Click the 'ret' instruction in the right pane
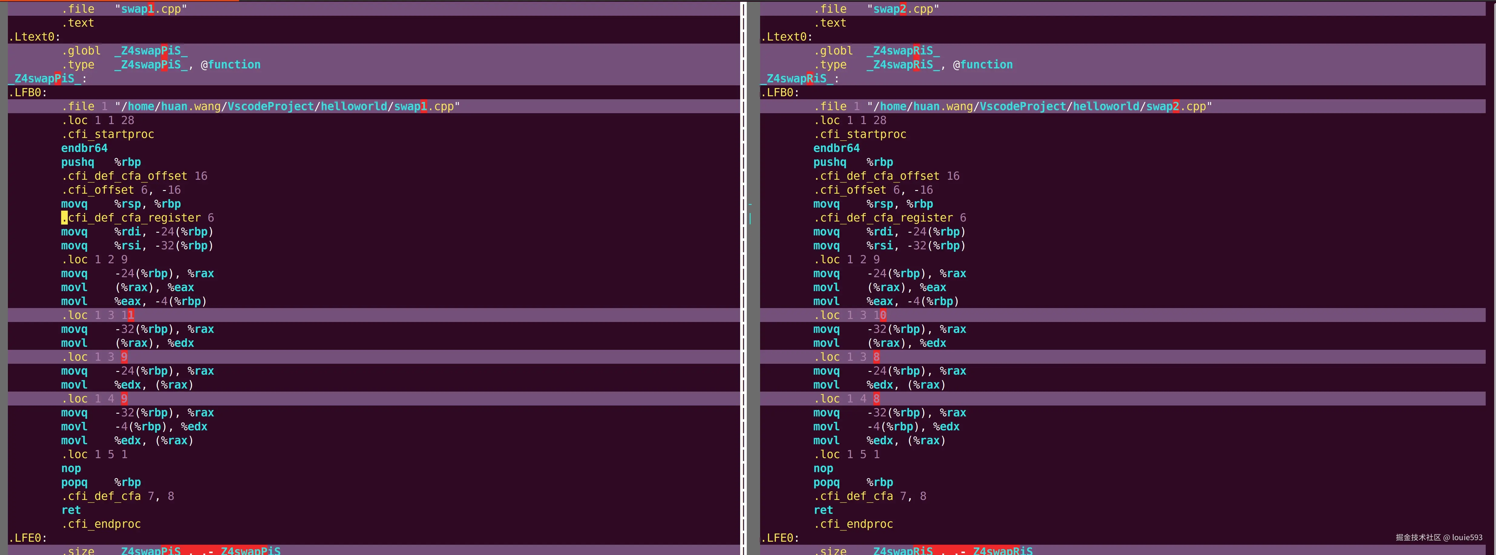1496x555 pixels. (x=823, y=510)
